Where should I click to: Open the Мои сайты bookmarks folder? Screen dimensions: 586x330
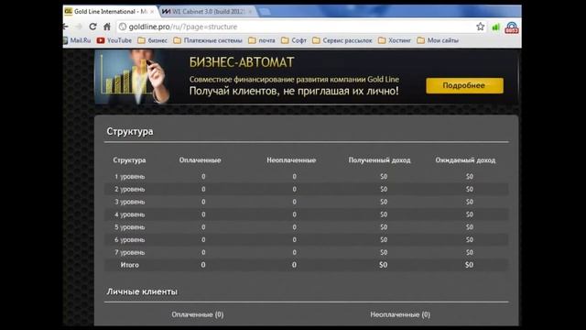(438, 40)
